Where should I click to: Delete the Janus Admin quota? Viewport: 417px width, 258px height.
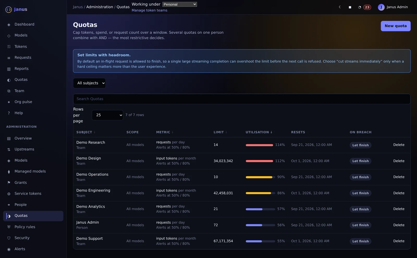(399, 225)
